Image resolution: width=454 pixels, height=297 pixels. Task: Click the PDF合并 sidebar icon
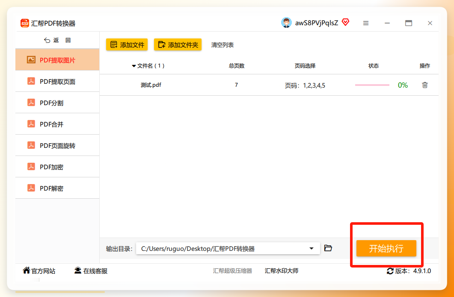31,124
